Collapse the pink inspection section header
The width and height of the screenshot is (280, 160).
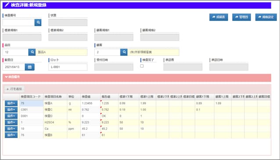pos(137,78)
